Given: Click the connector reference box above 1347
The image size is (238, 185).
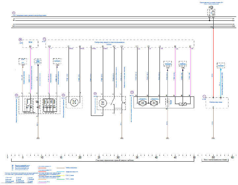Looking at the screenshot, I should (167, 64).
